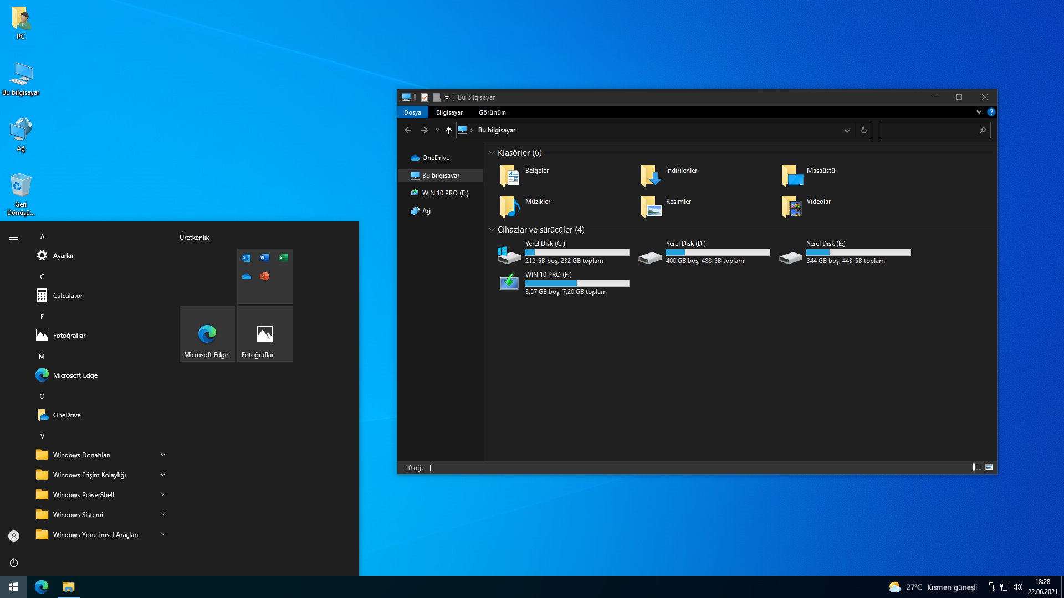Open the address bar history dropdown

click(x=847, y=131)
